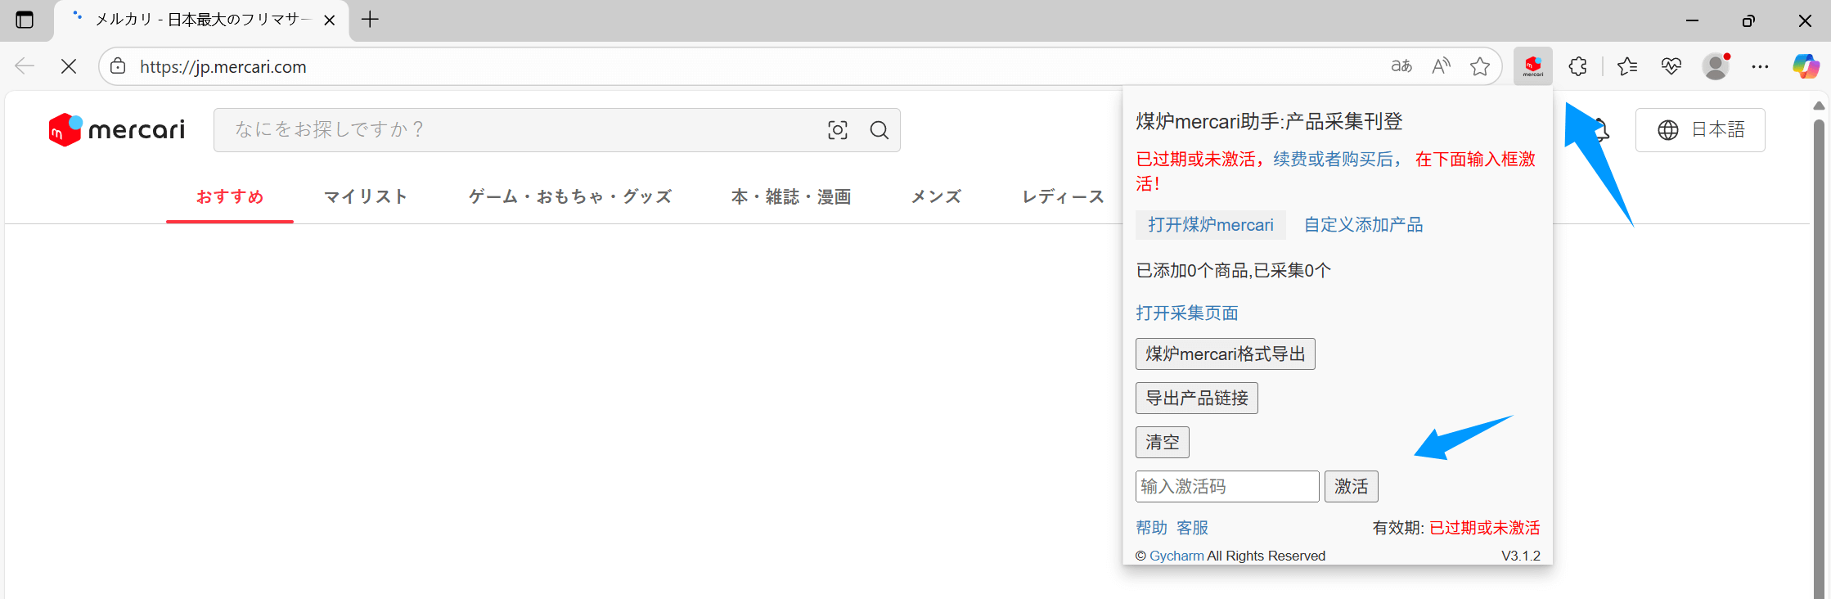Viewport: 1831px width, 599px height.
Task: Click 打开煤炉mercari link
Action: [x=1211, y=225]
